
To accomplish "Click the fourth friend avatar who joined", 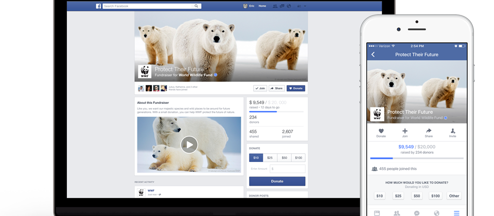I will point(164,88).
